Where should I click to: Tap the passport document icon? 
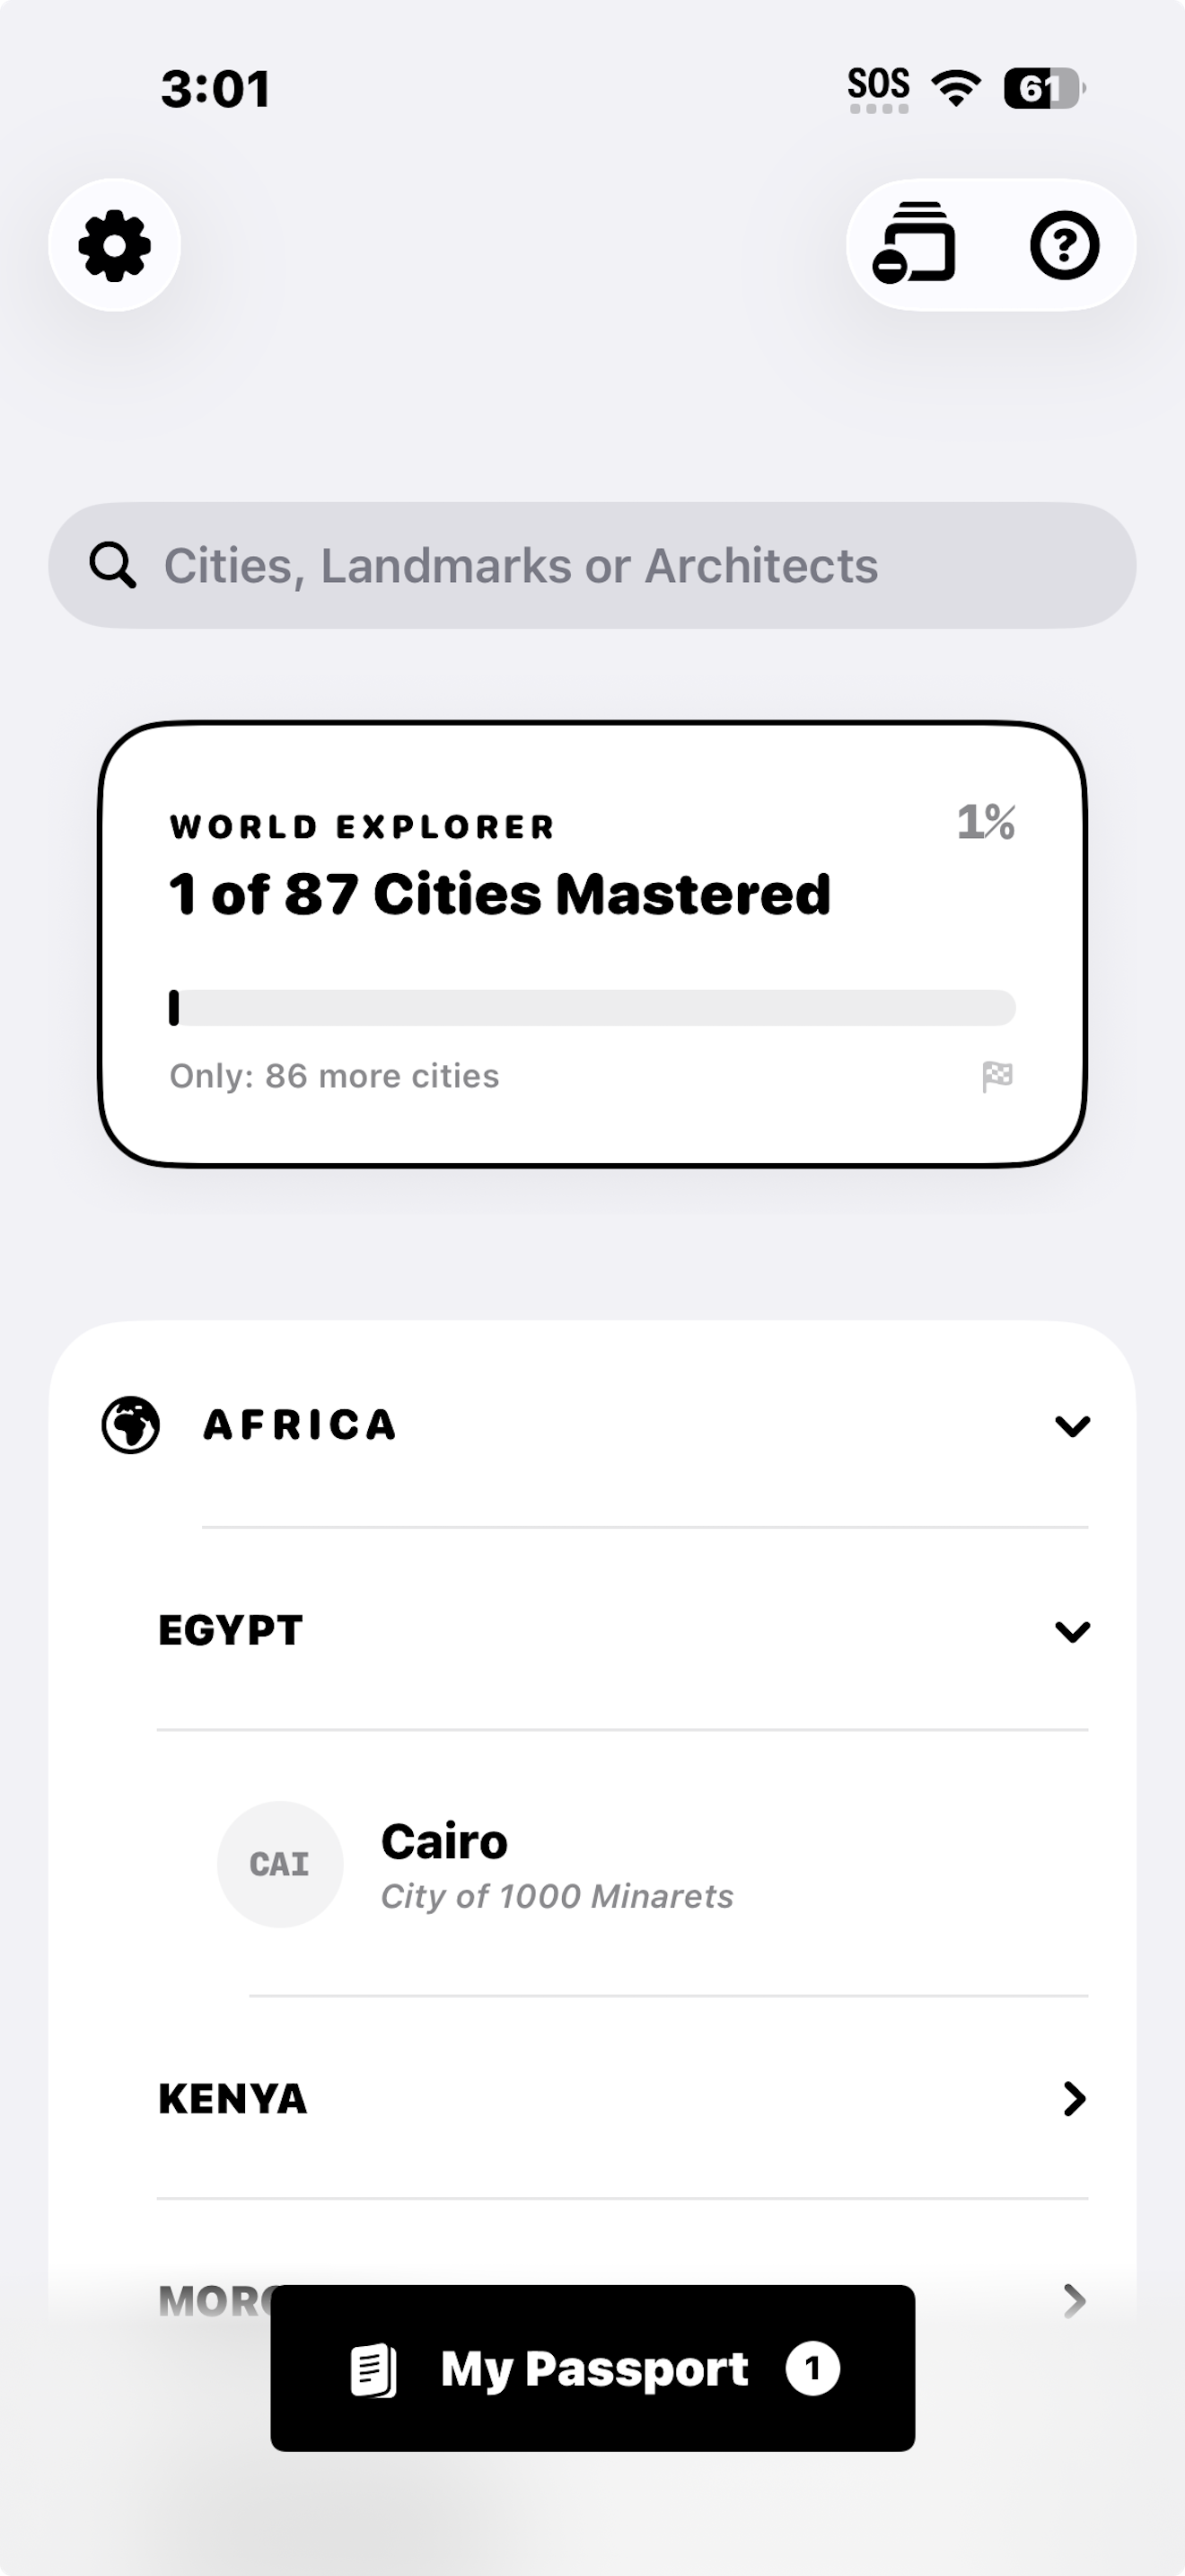pos(373,2369)
